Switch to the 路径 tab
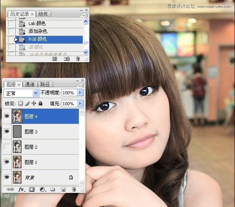Viewport: 235px width, 207px height. pyautogui.click(x=45, y=85)
